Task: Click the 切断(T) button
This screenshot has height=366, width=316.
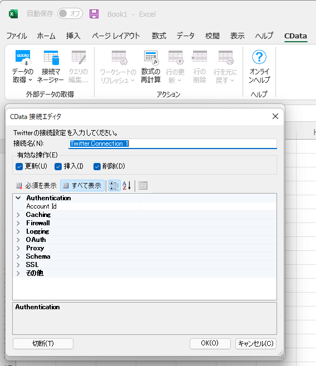Action: pos(43,344)
